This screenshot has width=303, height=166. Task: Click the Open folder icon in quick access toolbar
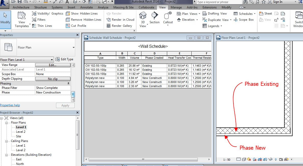tap(13, 2)
